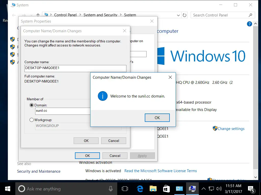Open the Windows Store taskbar icon
Image resolution: width=261 pixels, height=195 pixels.
point(166,189)
